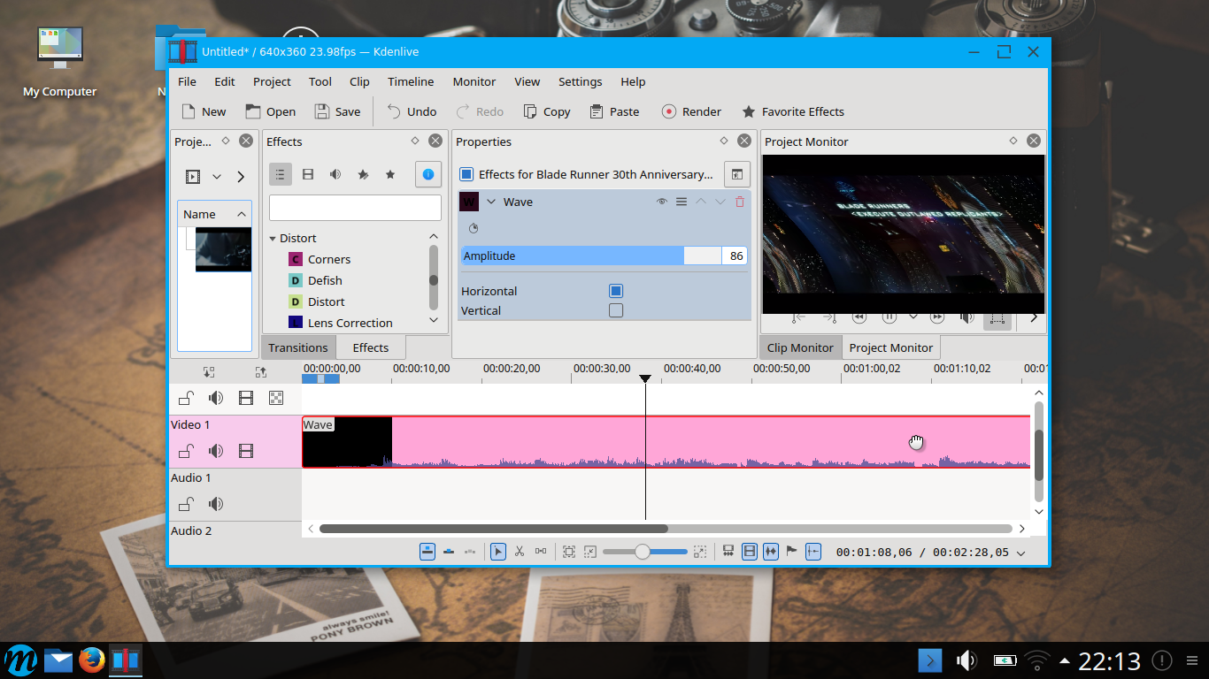
Task: Click Favorite Effects toolbar button
Action: [x=793, y=111]
